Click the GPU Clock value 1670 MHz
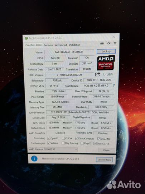 [x=54, y=123]
